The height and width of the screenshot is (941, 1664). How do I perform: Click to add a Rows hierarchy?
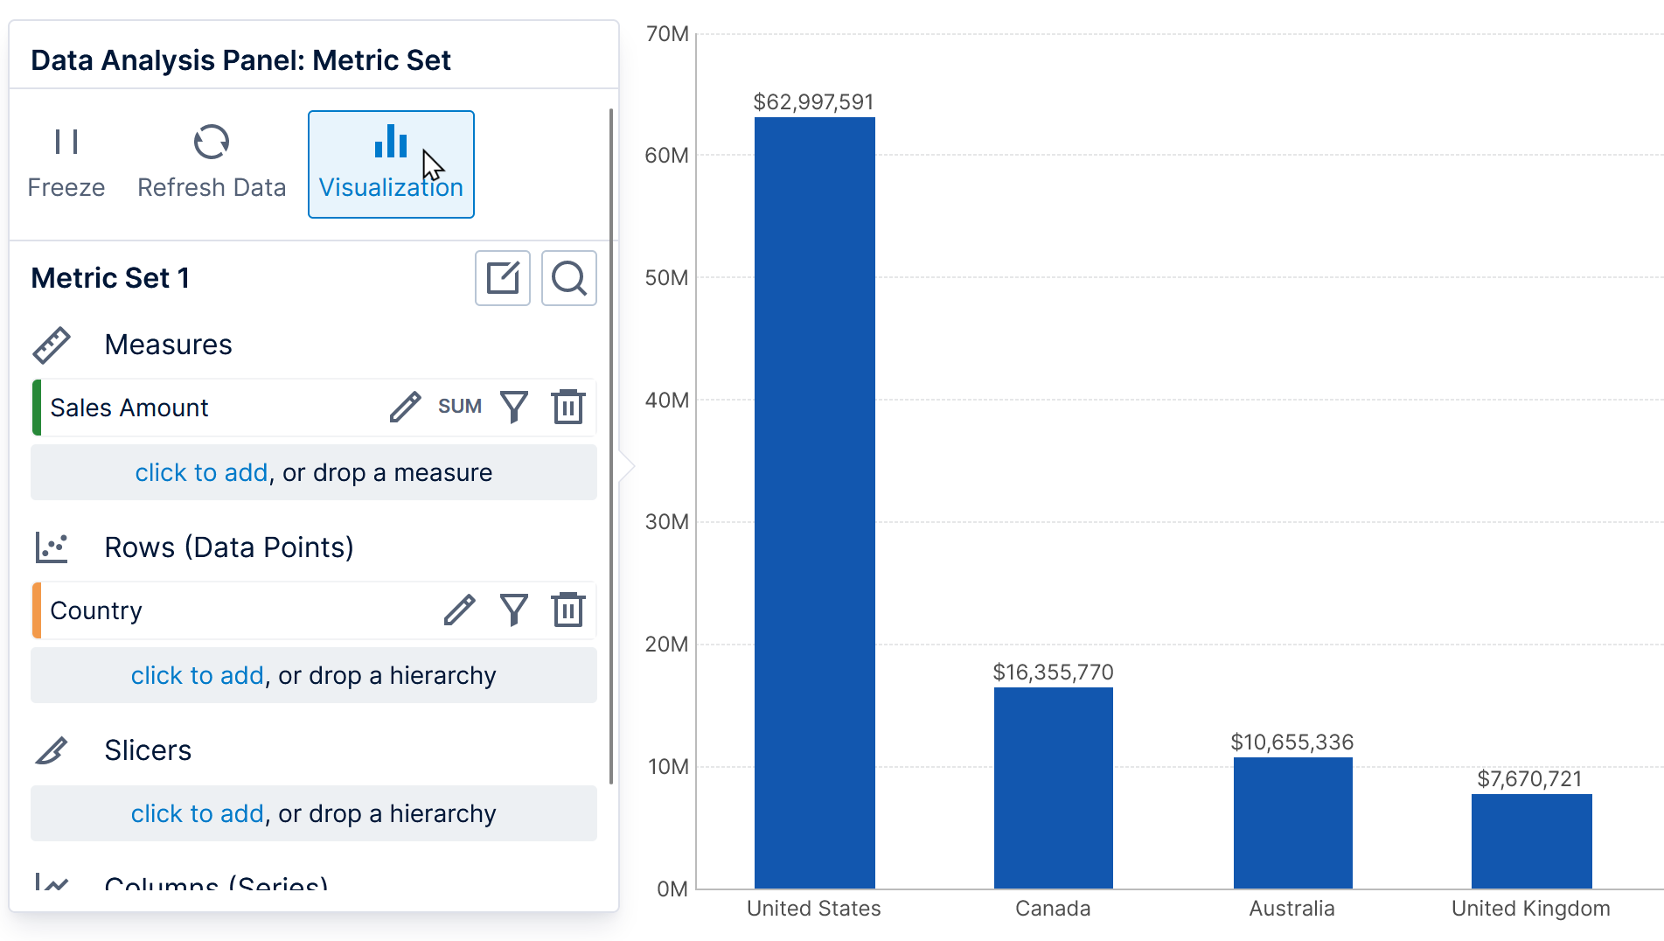pos(197,676)
